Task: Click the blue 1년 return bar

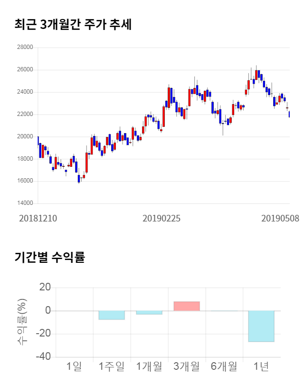Action: click(x=261, y=326)
